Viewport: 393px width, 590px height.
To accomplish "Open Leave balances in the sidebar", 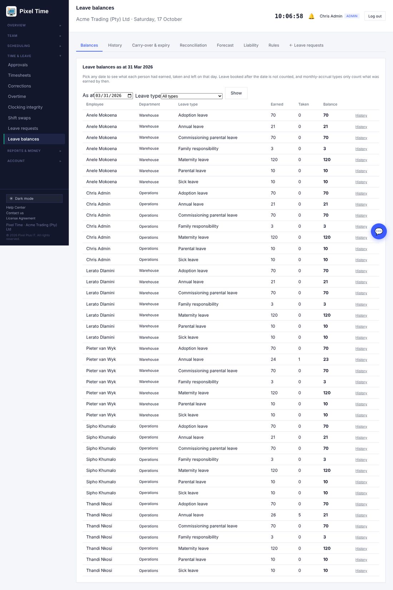I will [x=34, y=139].
